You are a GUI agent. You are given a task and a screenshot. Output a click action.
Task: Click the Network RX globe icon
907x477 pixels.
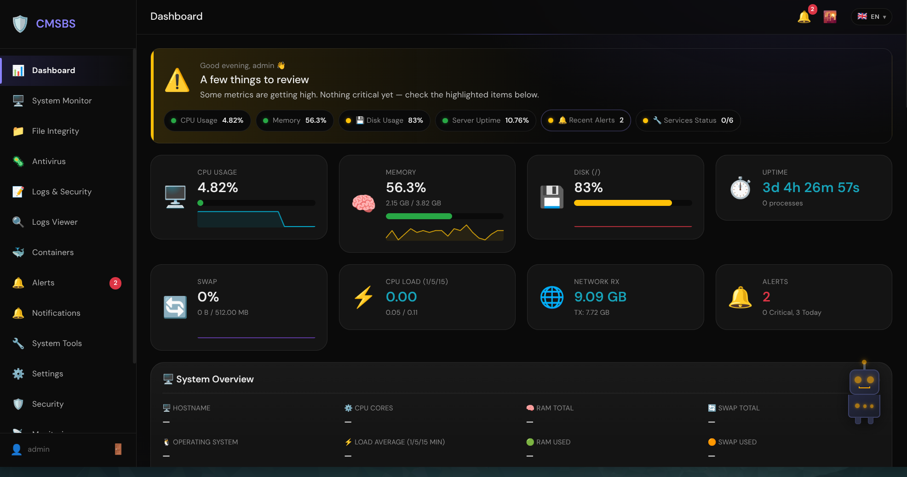[552, 297]
